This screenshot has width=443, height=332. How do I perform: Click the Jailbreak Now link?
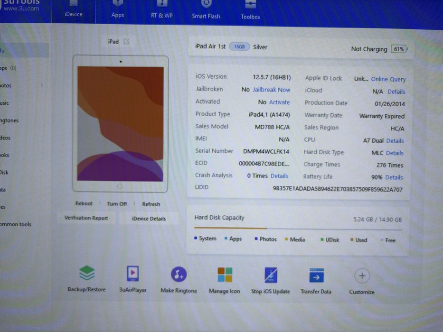271,90
